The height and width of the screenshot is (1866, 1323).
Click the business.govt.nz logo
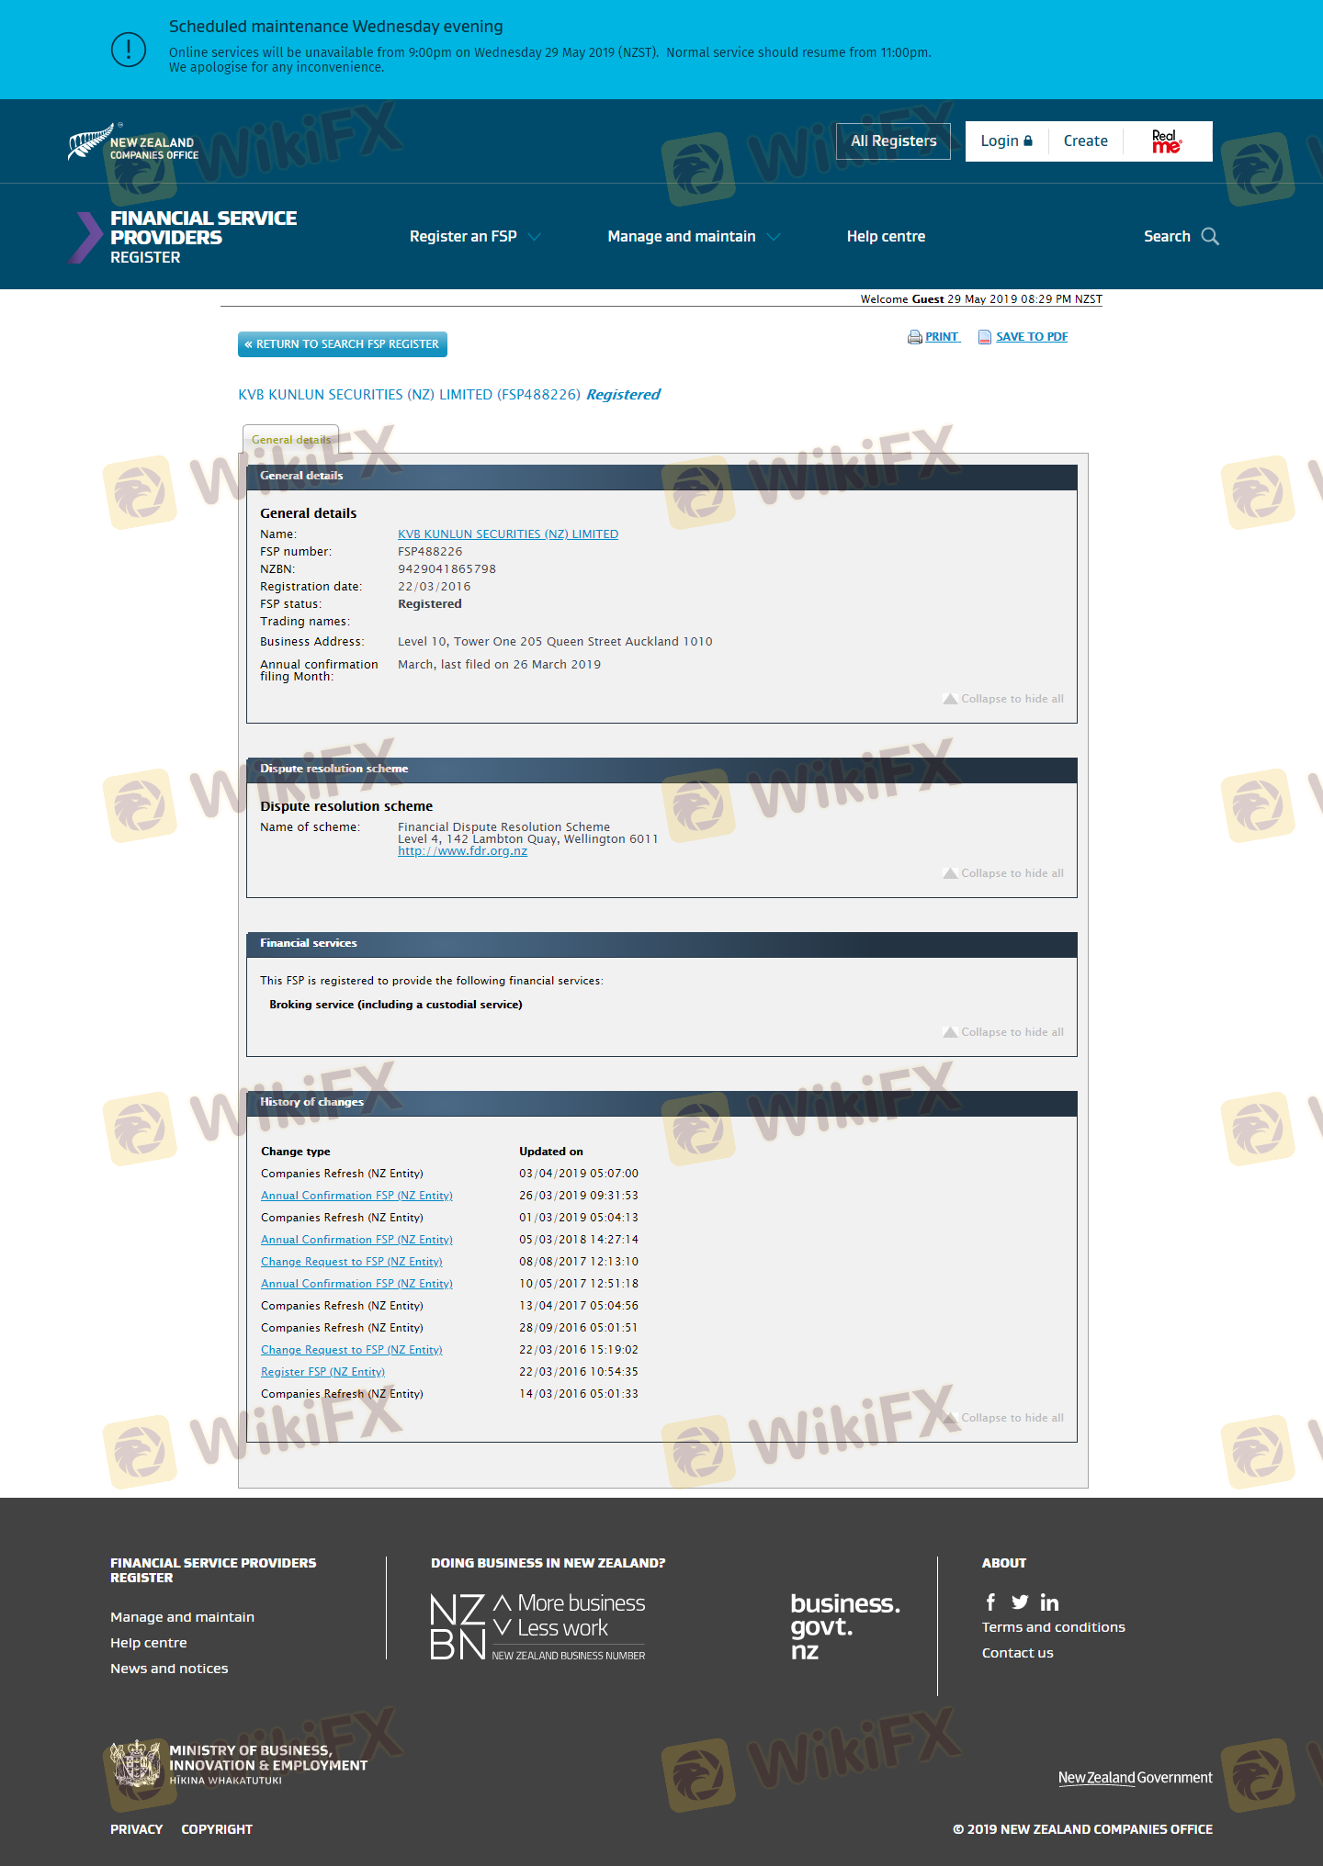[x=844, y=1627]
